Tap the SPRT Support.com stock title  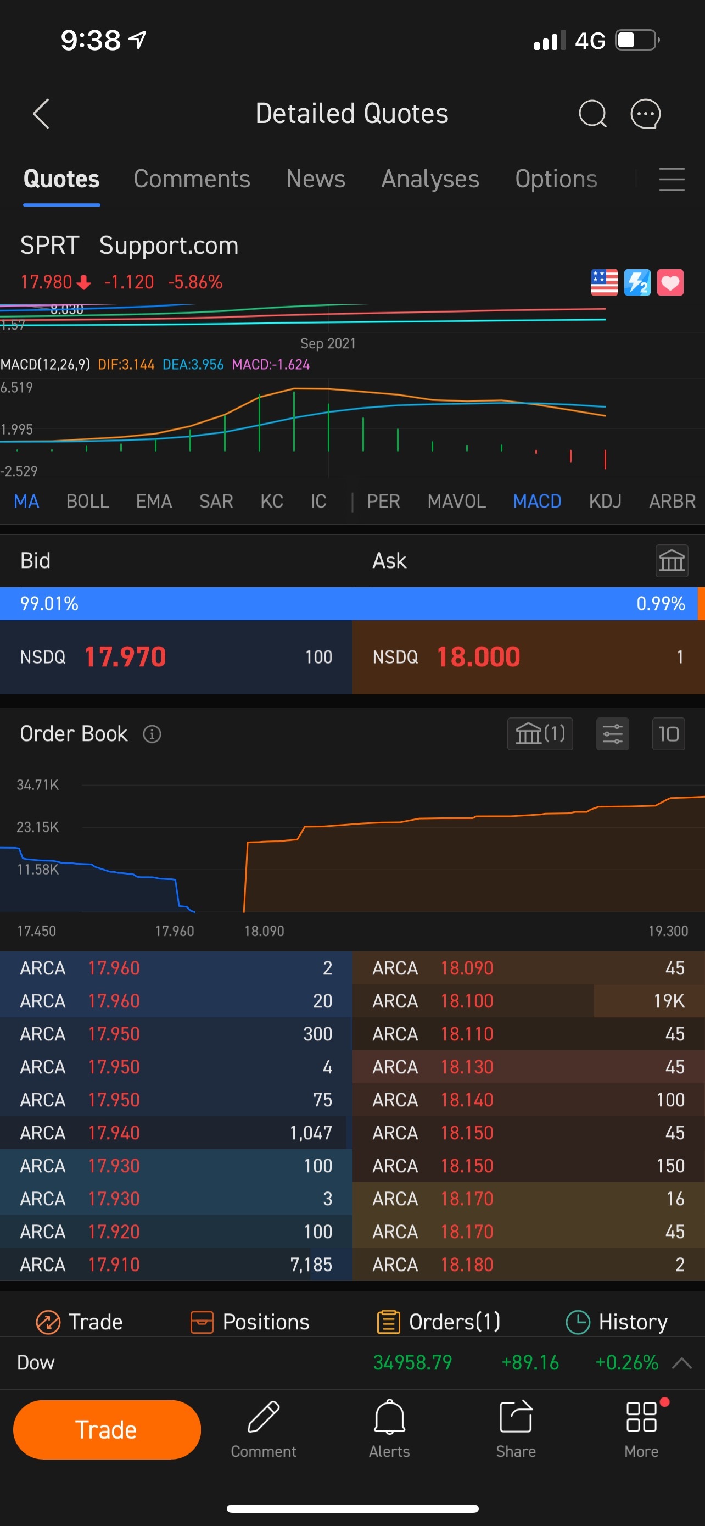[129, 245]
